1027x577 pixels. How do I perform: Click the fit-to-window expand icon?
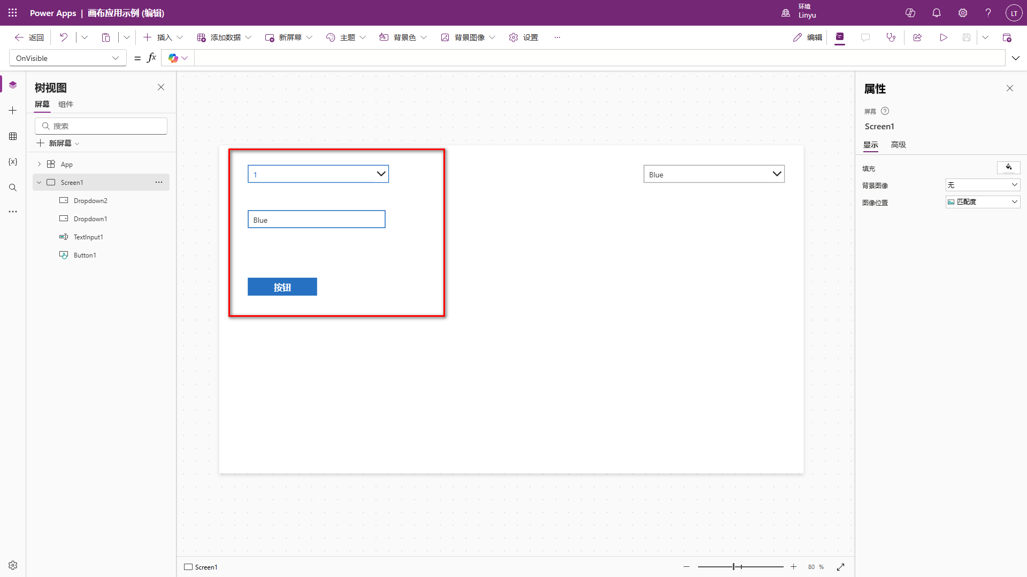pos(840,567)
